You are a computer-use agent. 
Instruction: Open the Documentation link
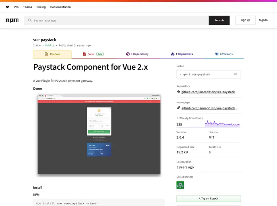(60, 7)
